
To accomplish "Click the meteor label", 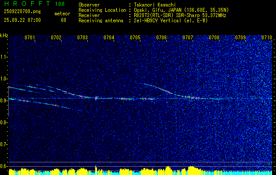I will coord(62,14).
